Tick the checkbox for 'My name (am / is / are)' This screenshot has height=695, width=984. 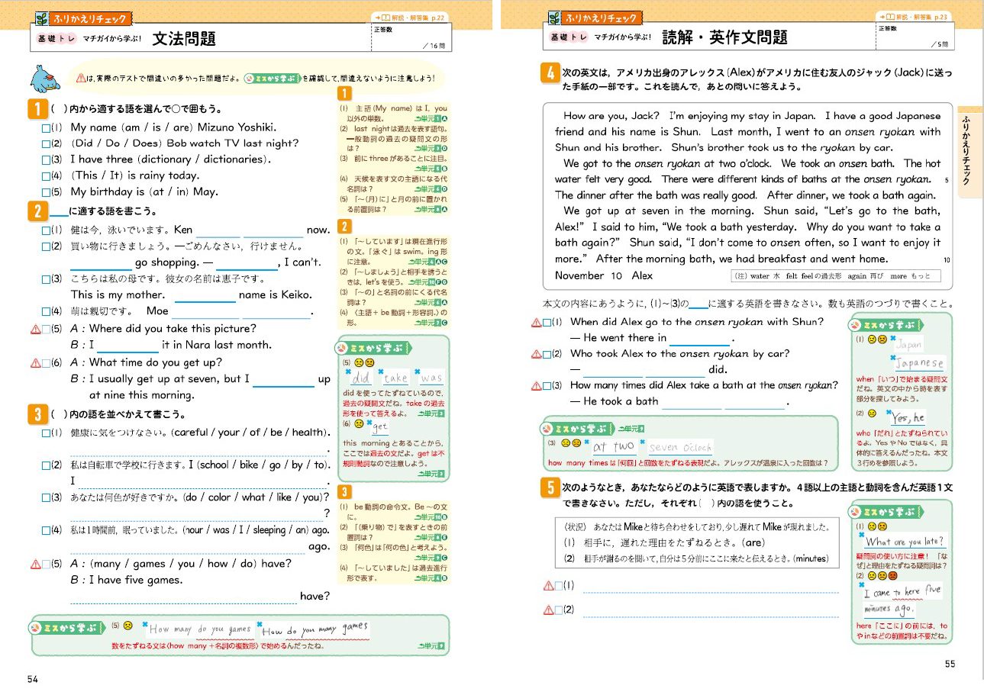(45, 128)
